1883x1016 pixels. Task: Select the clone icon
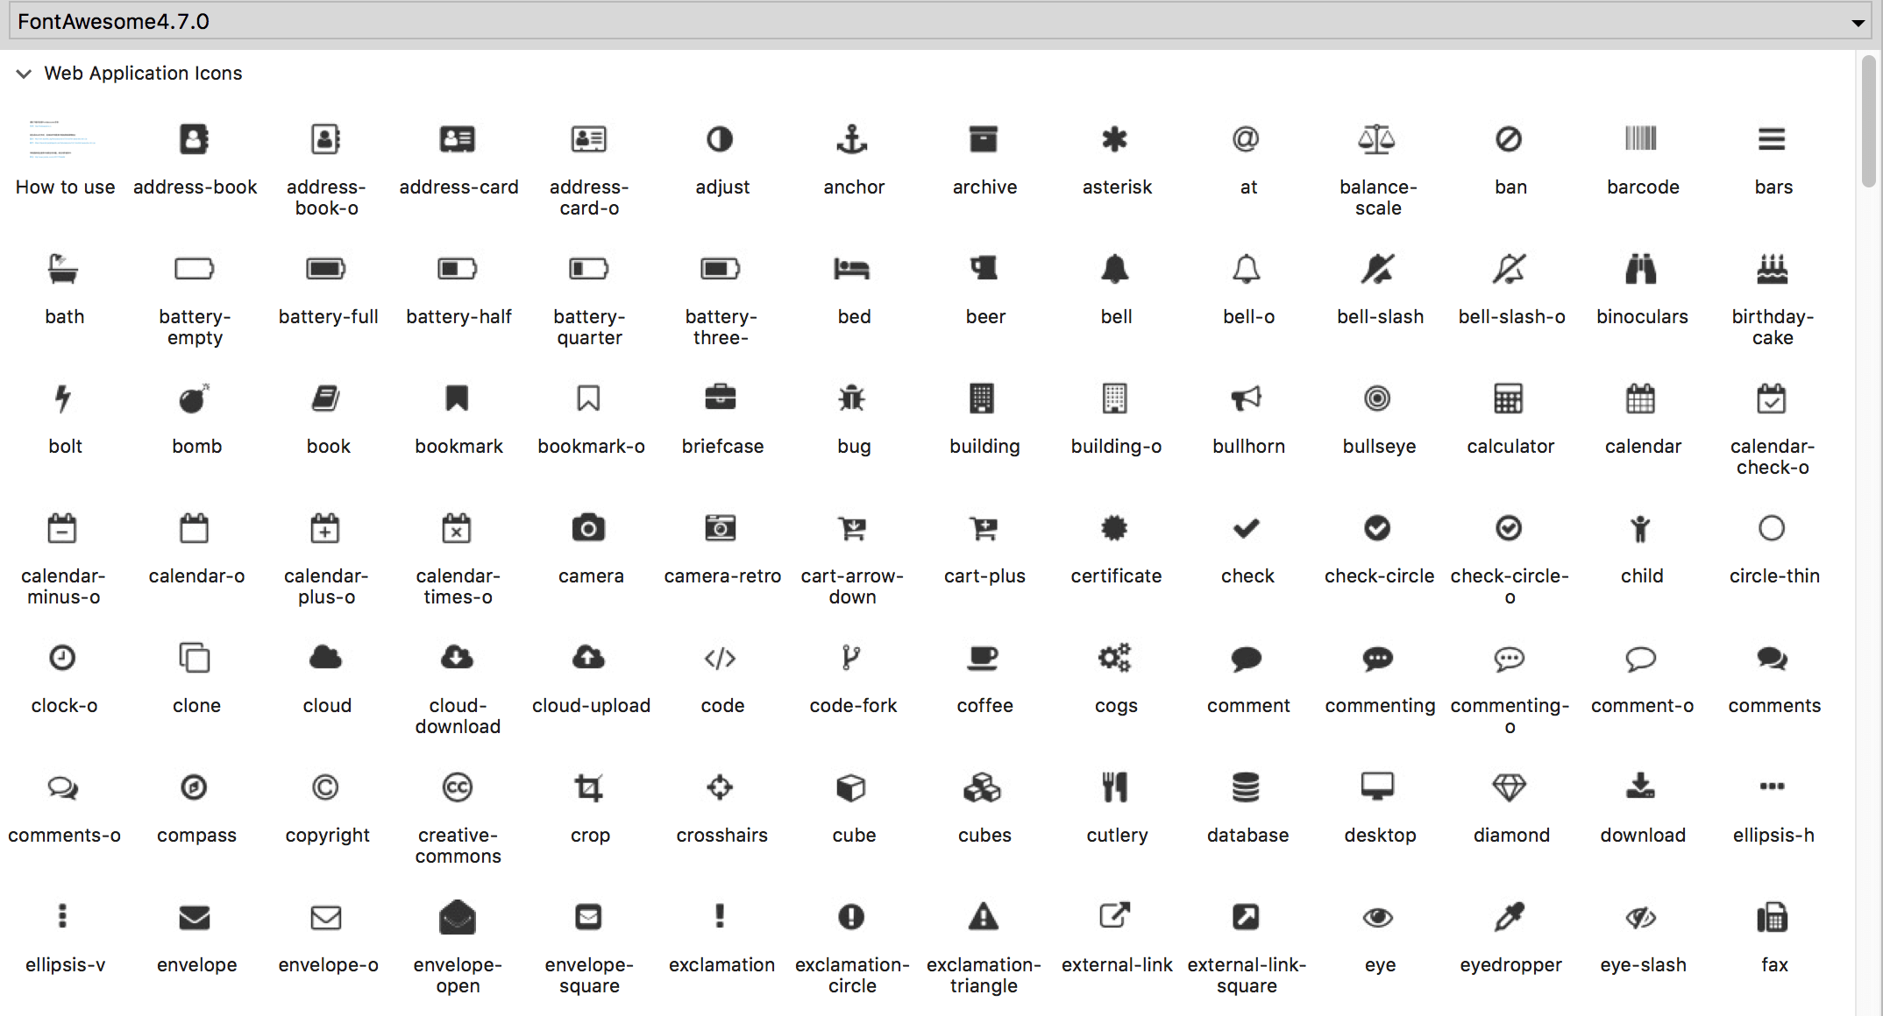tap(194, 658)
